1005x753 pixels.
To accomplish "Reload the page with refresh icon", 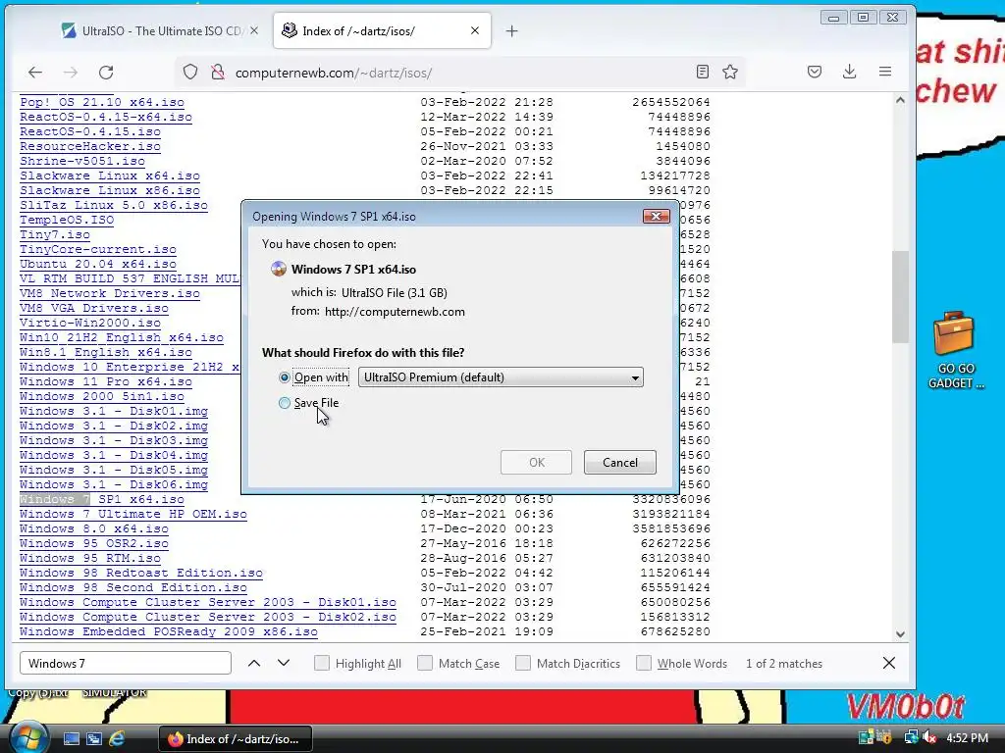I will pos(106,73).
